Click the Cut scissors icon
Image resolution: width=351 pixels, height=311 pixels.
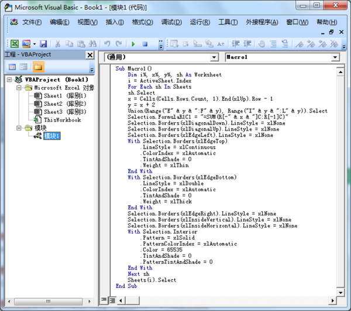tap(58, 44)
